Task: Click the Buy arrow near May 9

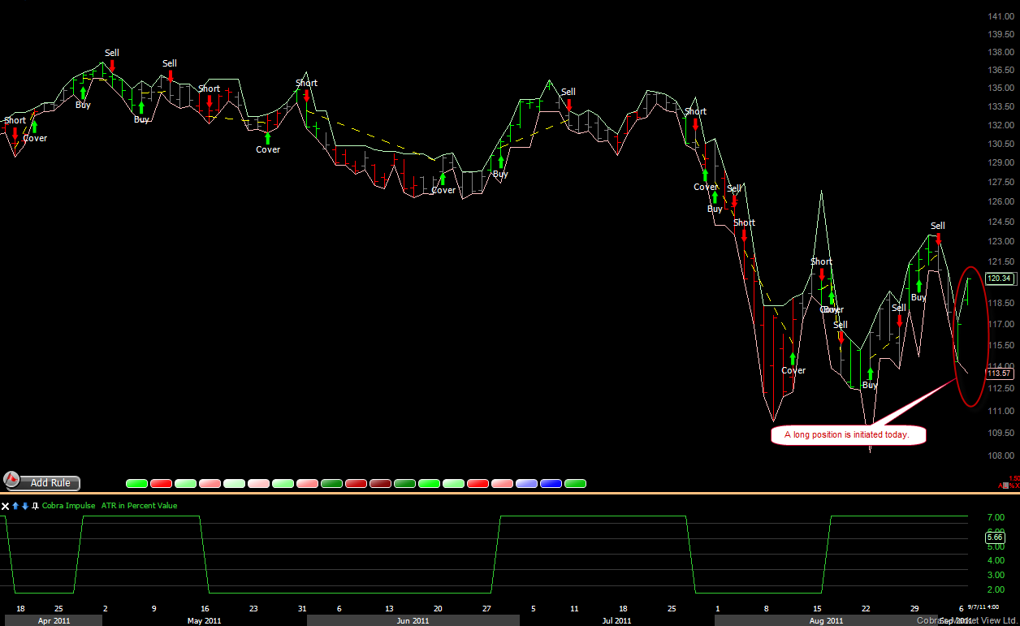Action: [x=141, y=107]
